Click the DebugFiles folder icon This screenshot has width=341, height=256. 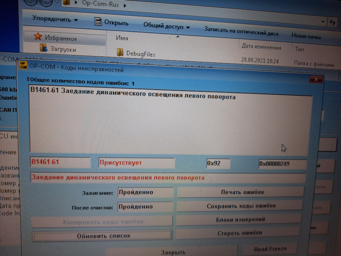(x=120, y=52)
